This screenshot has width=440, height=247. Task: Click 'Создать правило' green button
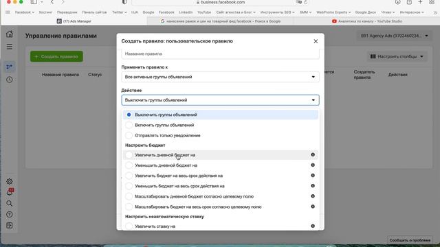point(56,56)
